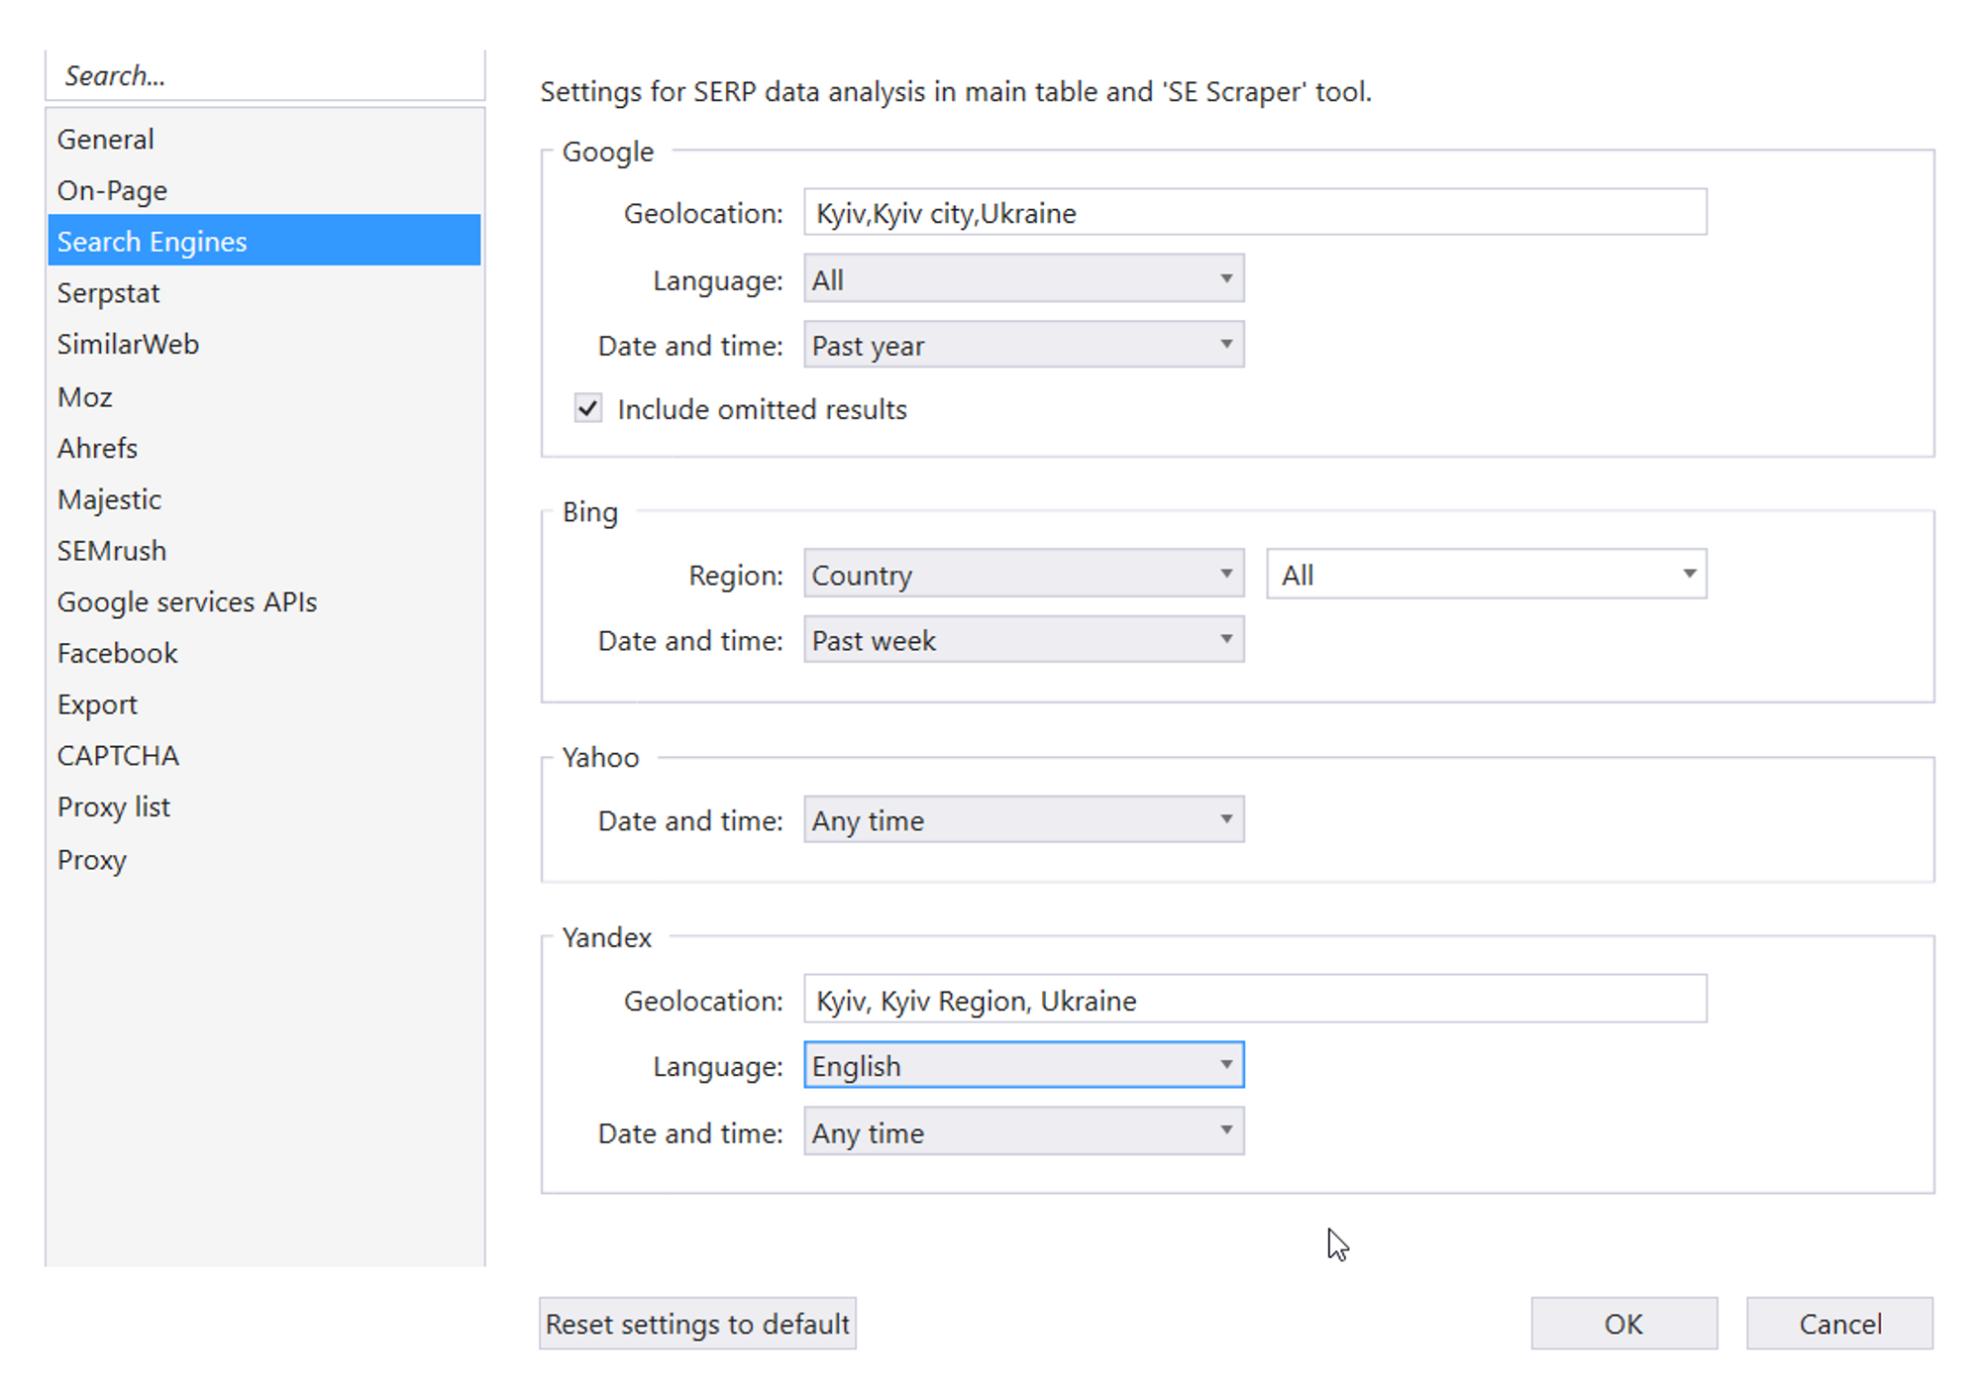Select Export settings section
Screen dimensions: 1981x1390
pyautogui.click(x=263, y=704)
